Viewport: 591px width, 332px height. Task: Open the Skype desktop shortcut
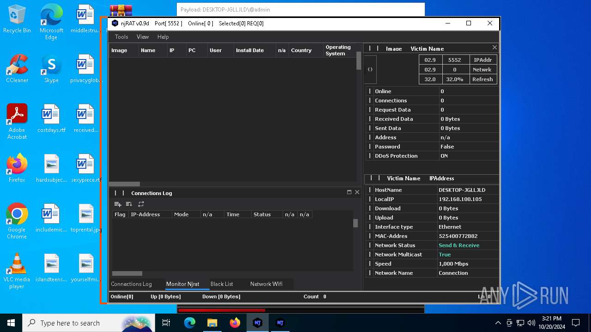click(51, 69)
